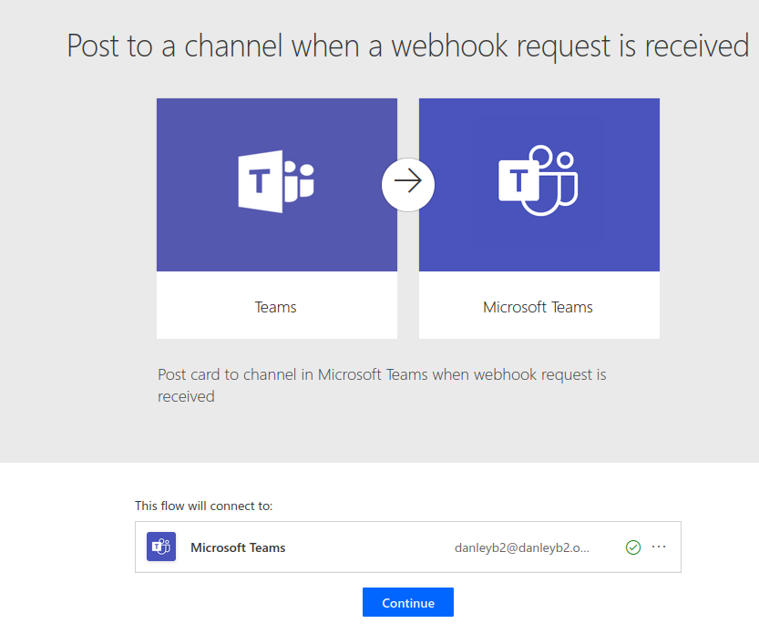Click the "Post card to channel" description line

pyautogui.click(x=382, y=374)
